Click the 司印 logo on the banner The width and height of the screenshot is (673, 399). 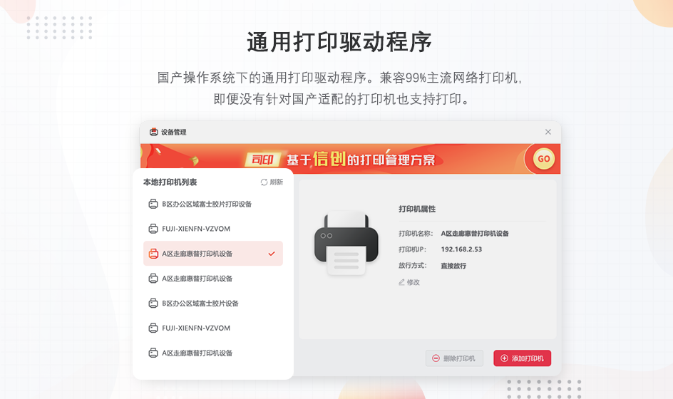262,160
